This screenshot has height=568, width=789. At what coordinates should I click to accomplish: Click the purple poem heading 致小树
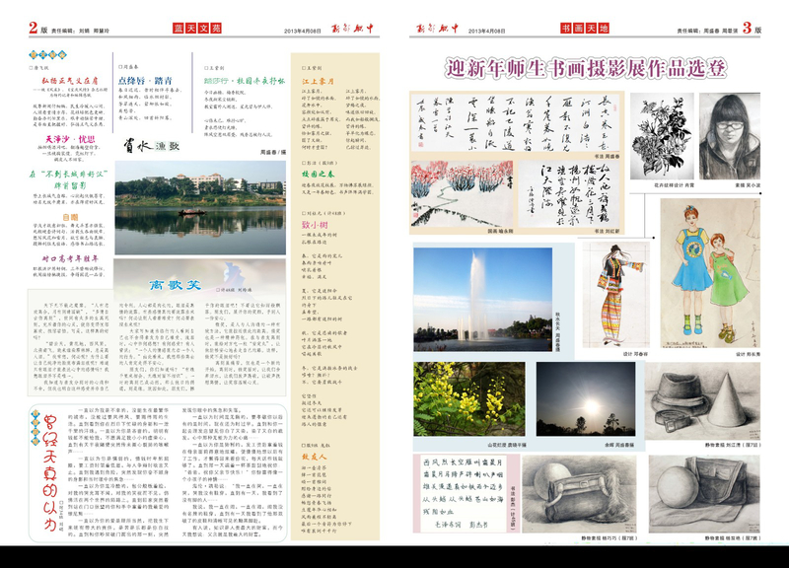315,225
